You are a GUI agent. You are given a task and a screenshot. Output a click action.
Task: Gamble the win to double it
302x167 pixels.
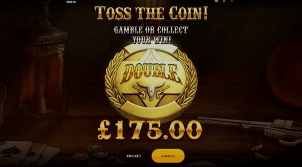168,156
